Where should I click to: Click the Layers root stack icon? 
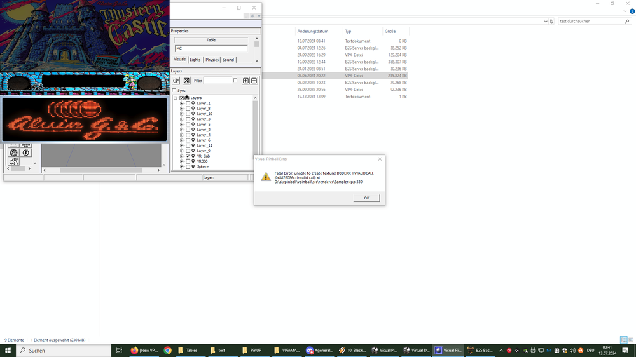187,98
